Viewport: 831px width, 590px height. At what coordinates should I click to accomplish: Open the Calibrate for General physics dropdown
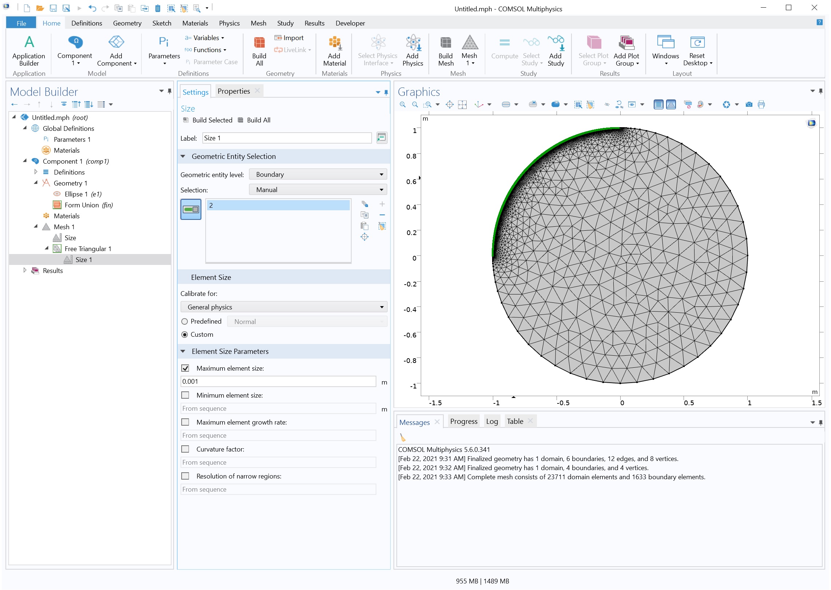(284, 307)
